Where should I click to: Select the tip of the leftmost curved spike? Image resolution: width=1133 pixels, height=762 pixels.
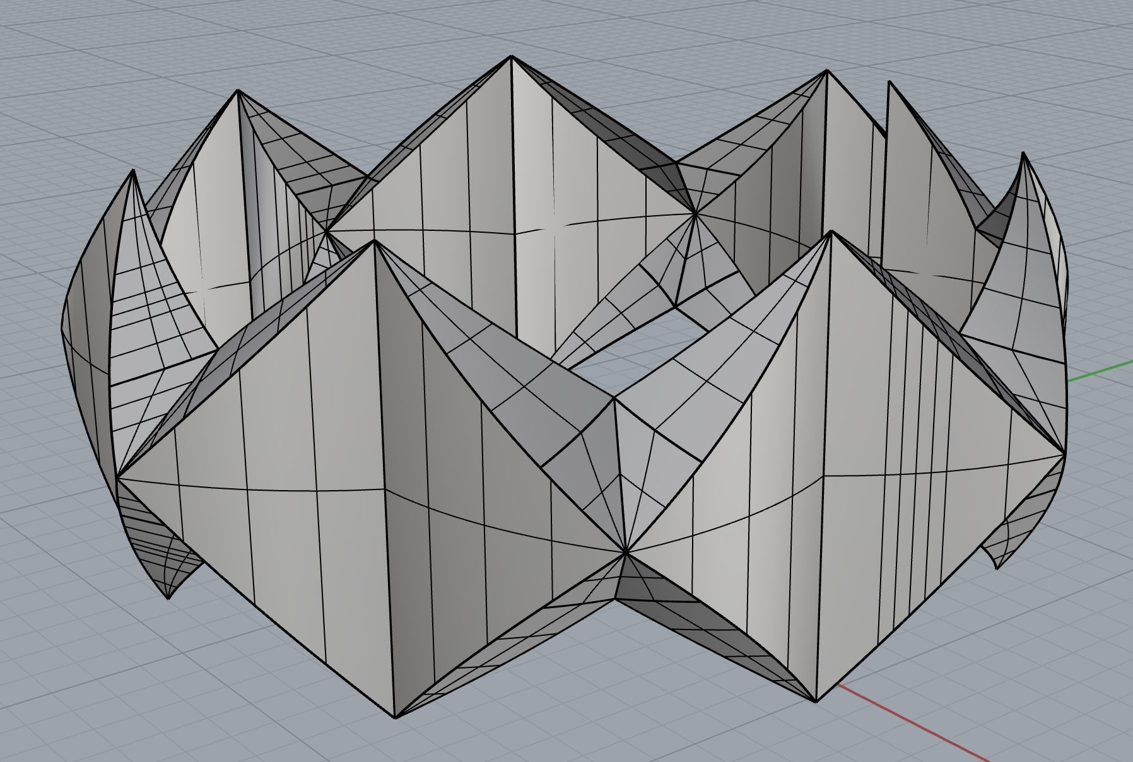point(133,170)
